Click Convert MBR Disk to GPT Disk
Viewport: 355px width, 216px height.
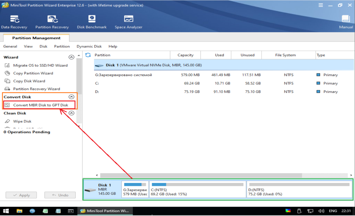pos(41,105)
